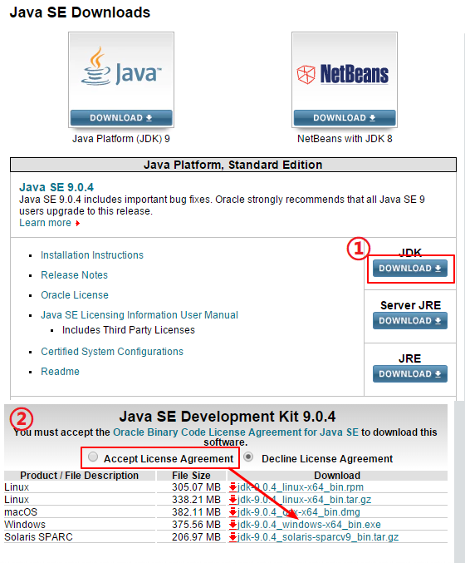Click the 382.11 MB file size cell
465x563 pixels.
click(x=196, y=512)
